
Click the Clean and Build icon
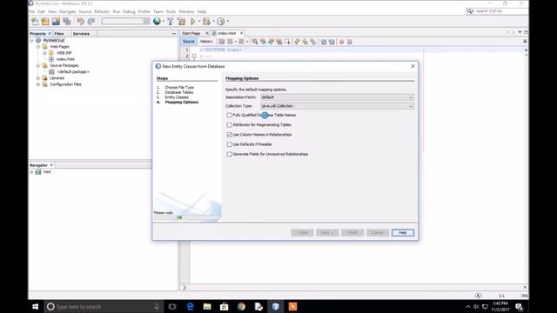pos(182,22)
